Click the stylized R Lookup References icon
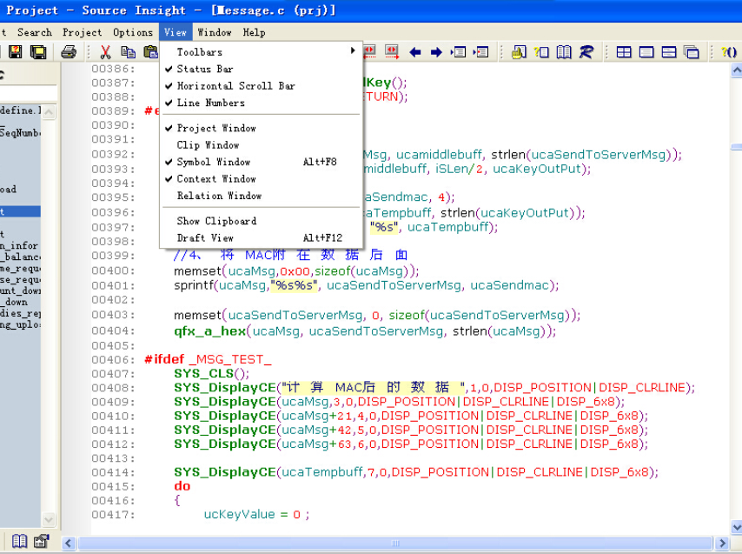This screenshot has height=554, width=742. 586,52
